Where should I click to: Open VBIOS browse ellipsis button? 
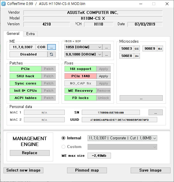(106, 47)
